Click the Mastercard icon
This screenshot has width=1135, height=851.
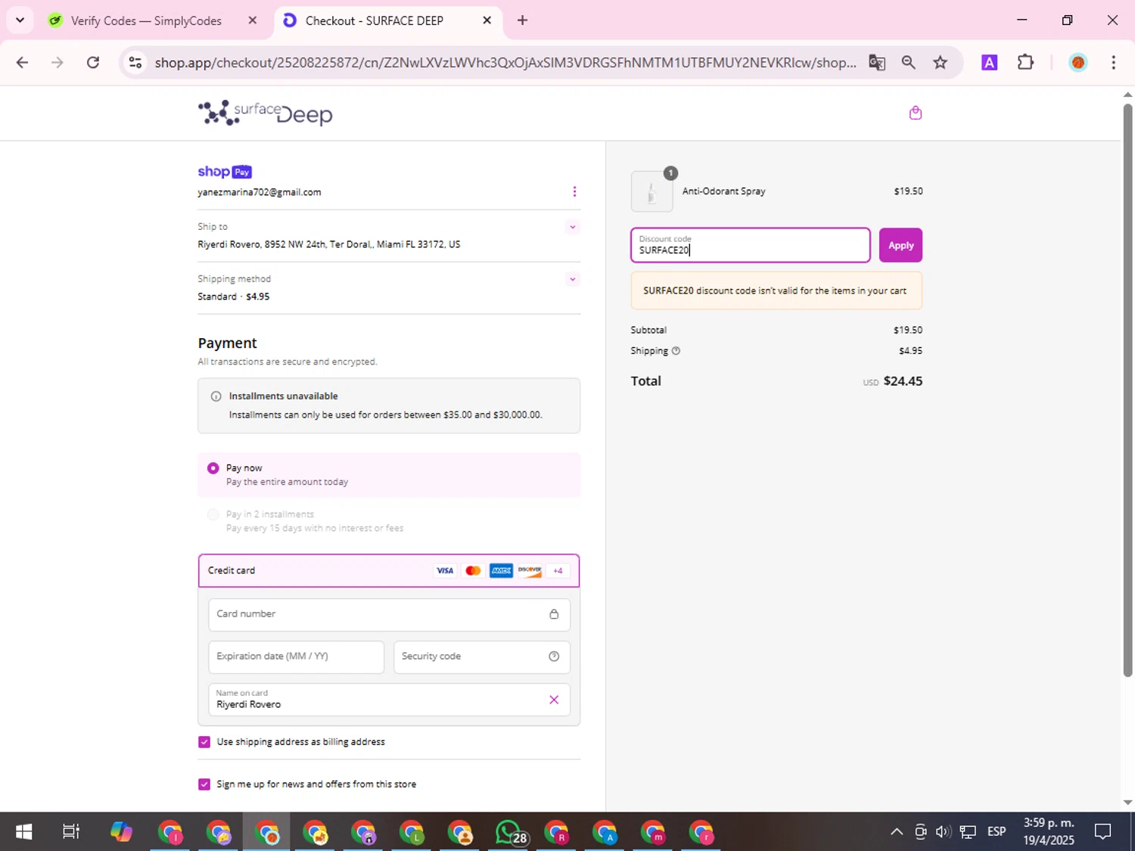(x=473, y=570)
